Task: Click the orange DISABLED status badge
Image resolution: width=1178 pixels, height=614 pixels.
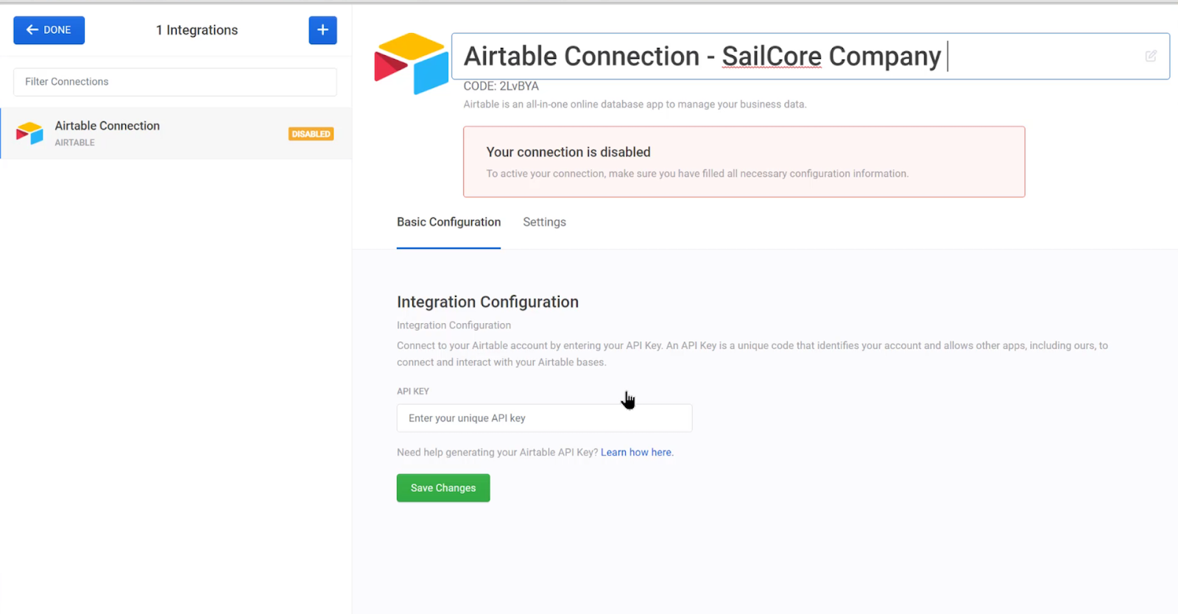Action: 311,134
